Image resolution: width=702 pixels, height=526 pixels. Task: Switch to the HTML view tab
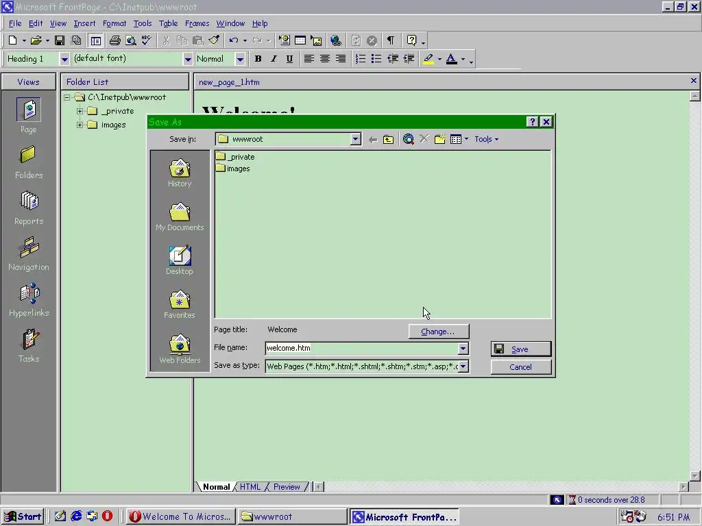tap(250, 487)
